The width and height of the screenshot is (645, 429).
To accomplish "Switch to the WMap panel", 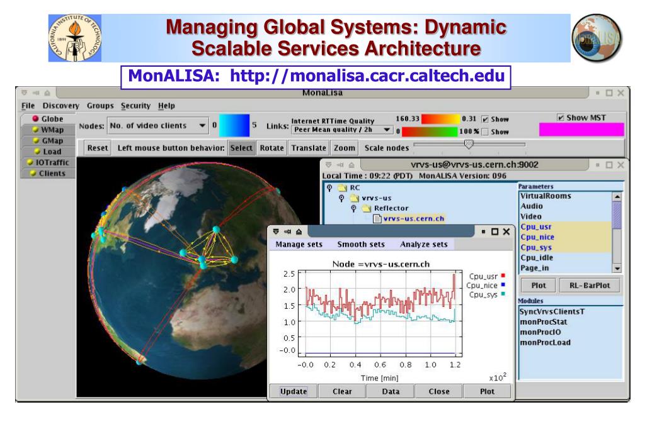I will [48, 130].
